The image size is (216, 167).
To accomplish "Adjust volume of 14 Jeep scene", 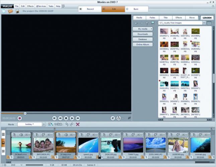I will [66, 135].
